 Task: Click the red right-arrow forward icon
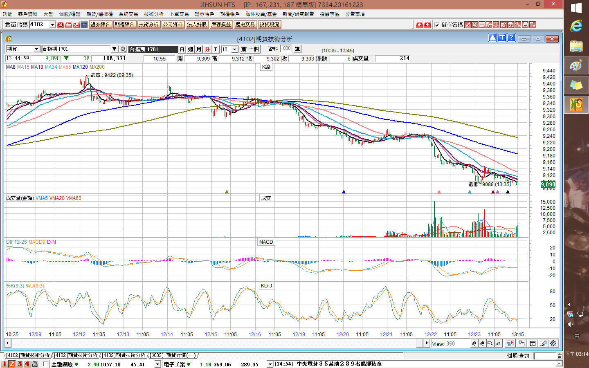427,25
